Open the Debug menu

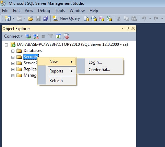coord(44,11)
